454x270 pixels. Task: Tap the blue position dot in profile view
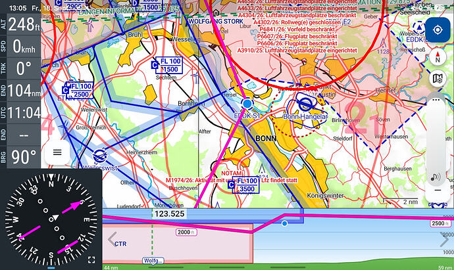click(285, 223)
